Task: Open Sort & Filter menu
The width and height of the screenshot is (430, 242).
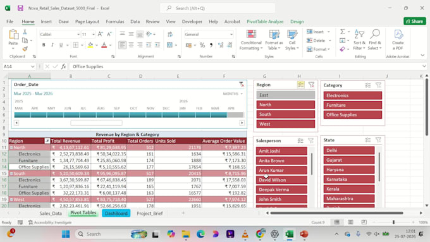Action: [x=359, y=40]
